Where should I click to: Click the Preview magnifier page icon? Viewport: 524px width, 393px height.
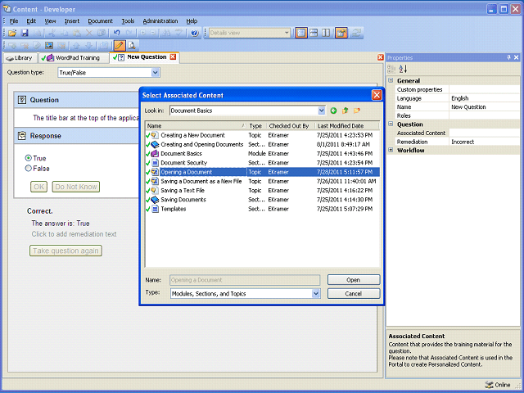pyautogui.click(x=132, y=45)
